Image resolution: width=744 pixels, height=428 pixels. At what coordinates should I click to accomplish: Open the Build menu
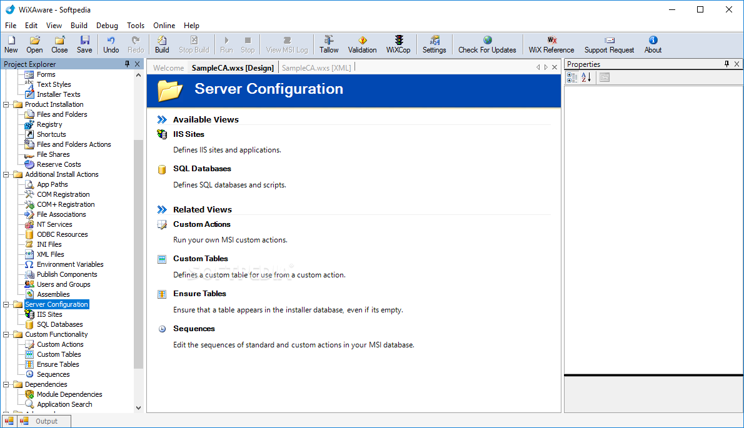coord(79,26)
